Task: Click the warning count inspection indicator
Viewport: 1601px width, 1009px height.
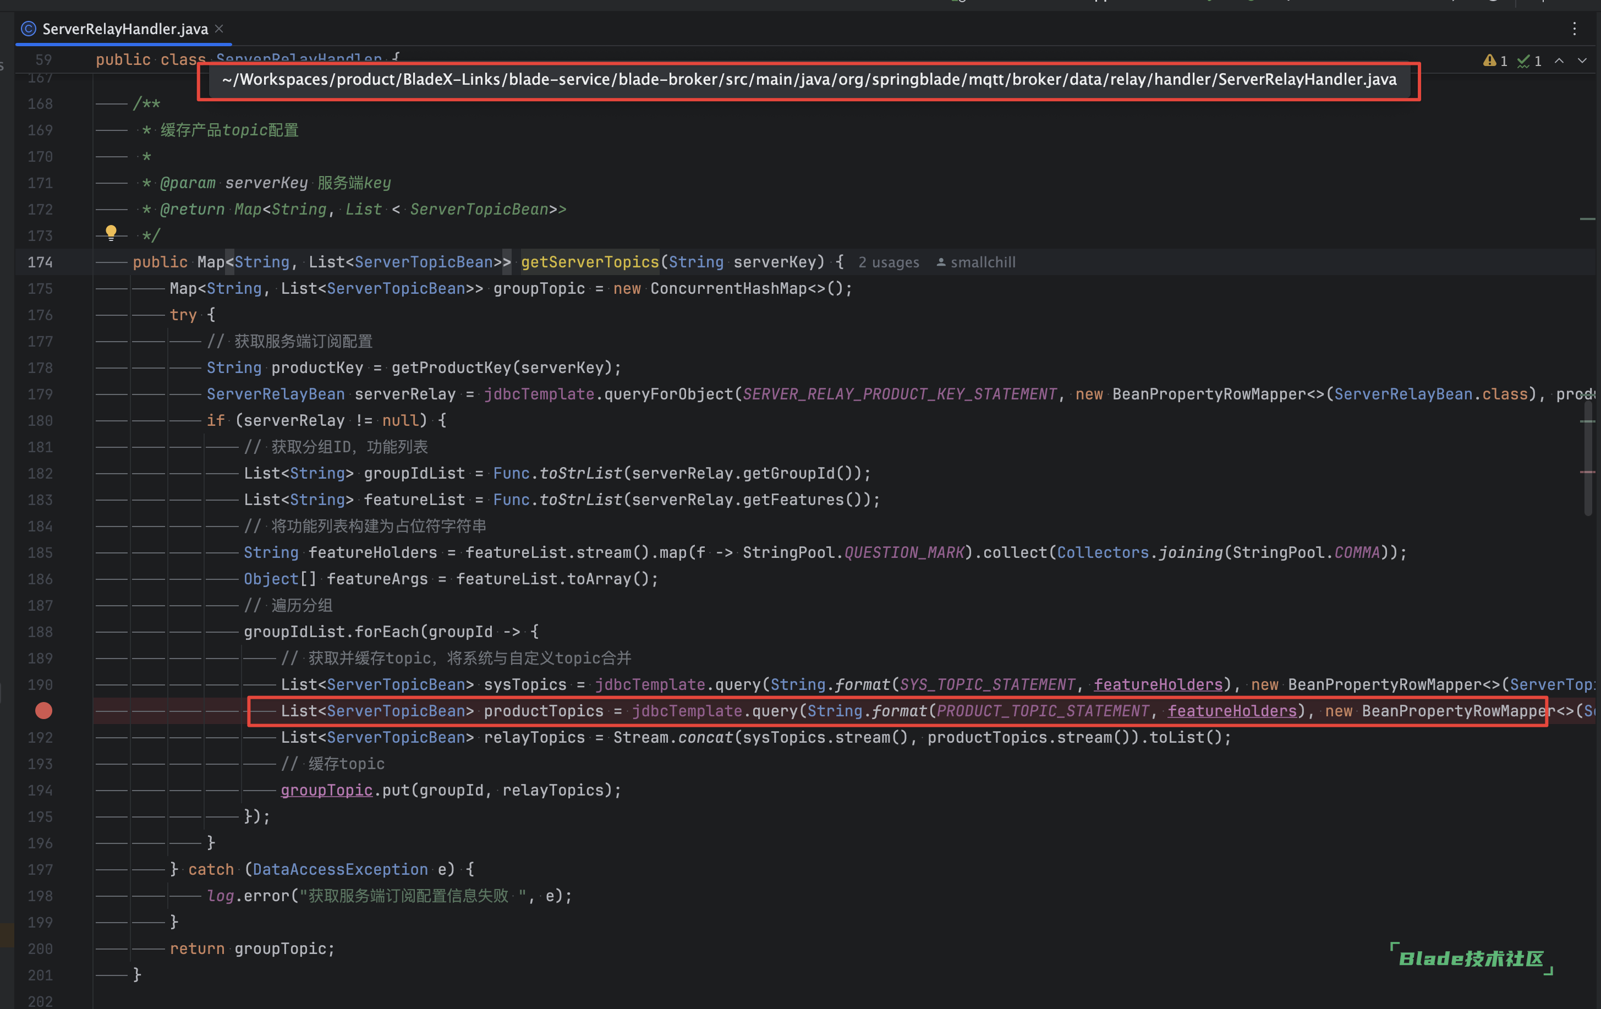Action: [x=1495, y=61]
